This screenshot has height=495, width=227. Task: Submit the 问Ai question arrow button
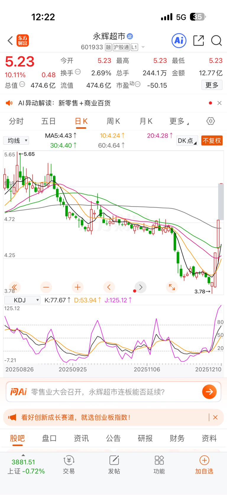209,392
